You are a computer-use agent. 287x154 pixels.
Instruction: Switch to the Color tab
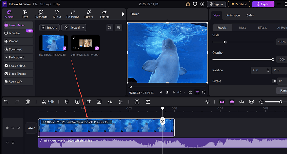[250, 16]
